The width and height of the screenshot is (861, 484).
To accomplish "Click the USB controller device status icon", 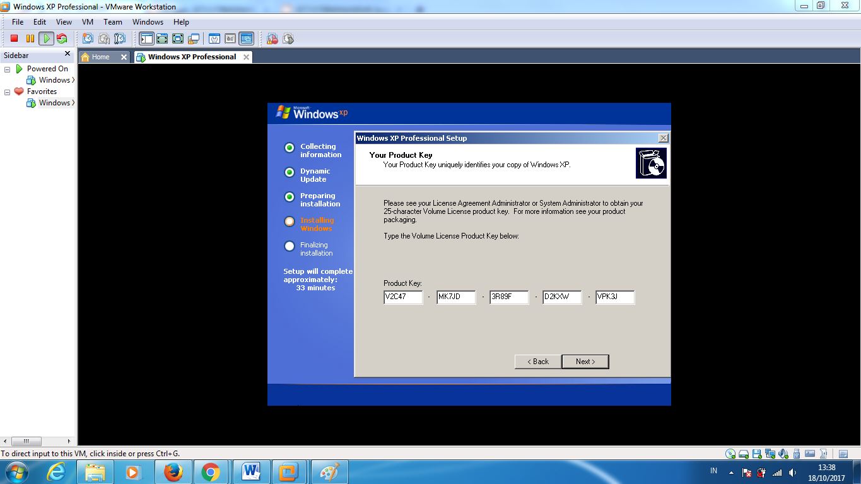I will [x=797, y=454].
